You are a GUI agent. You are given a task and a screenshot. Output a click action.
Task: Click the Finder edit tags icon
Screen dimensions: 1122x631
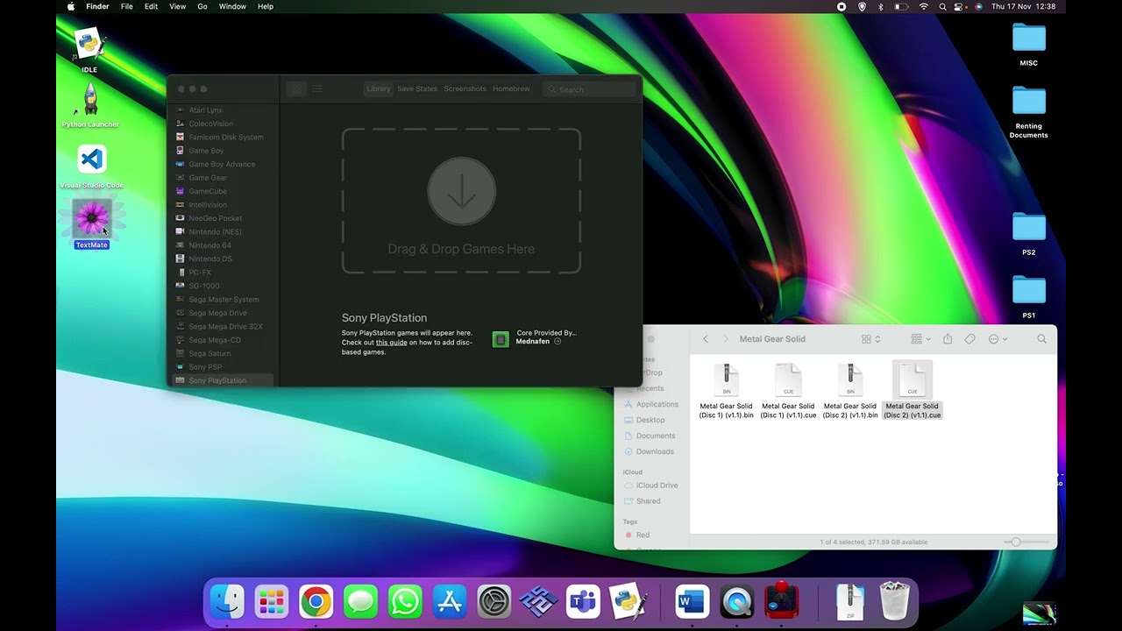coord(969,339)
